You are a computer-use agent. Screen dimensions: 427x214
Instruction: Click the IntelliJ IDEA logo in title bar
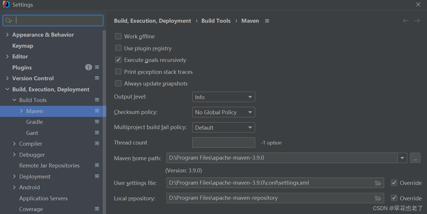click(x=6, y=5)
